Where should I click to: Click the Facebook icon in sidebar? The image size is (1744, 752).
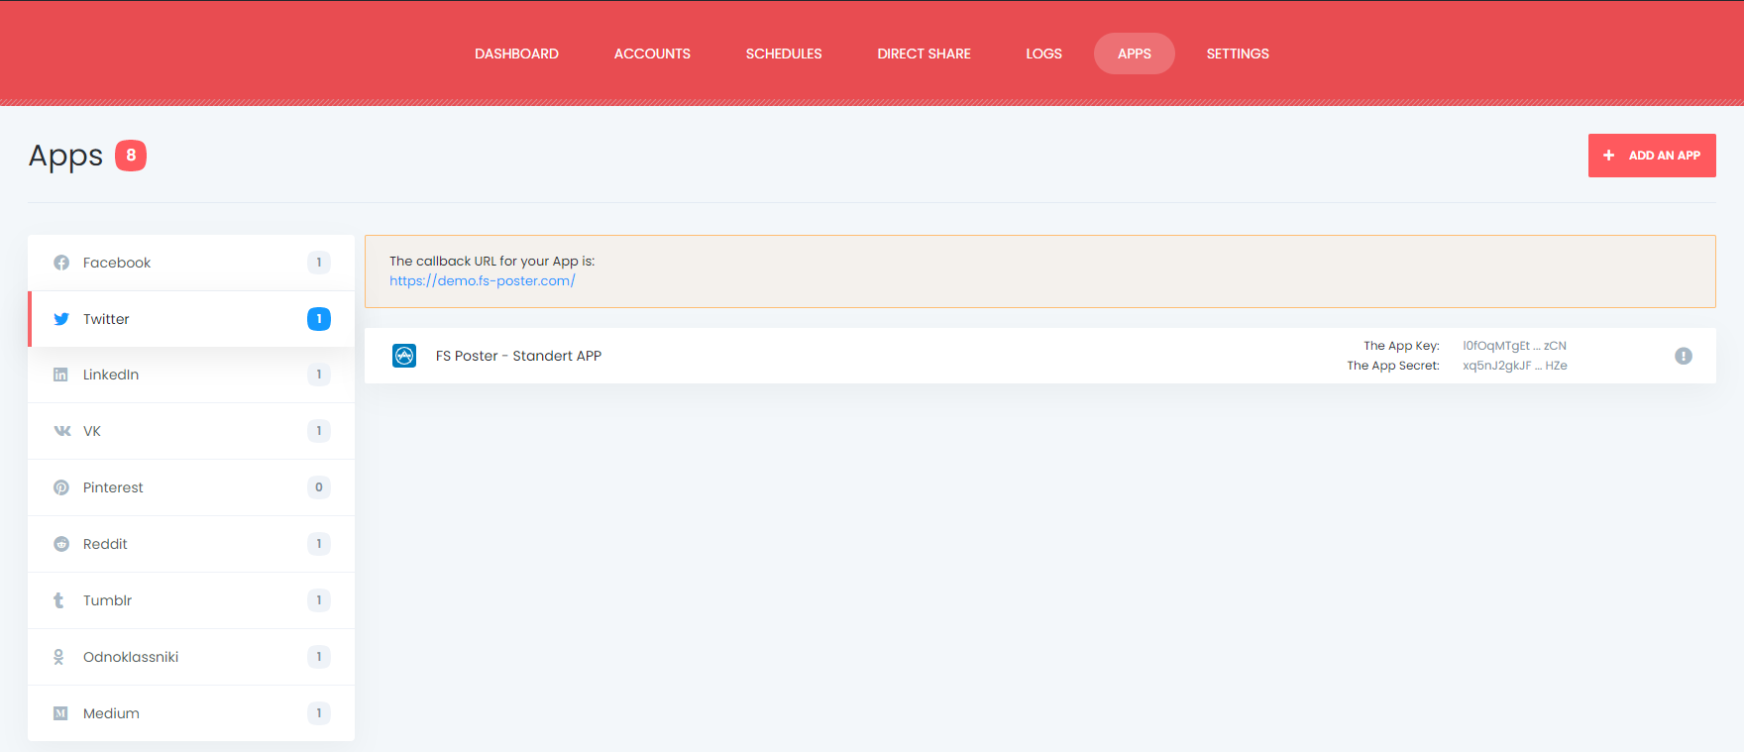61,263
